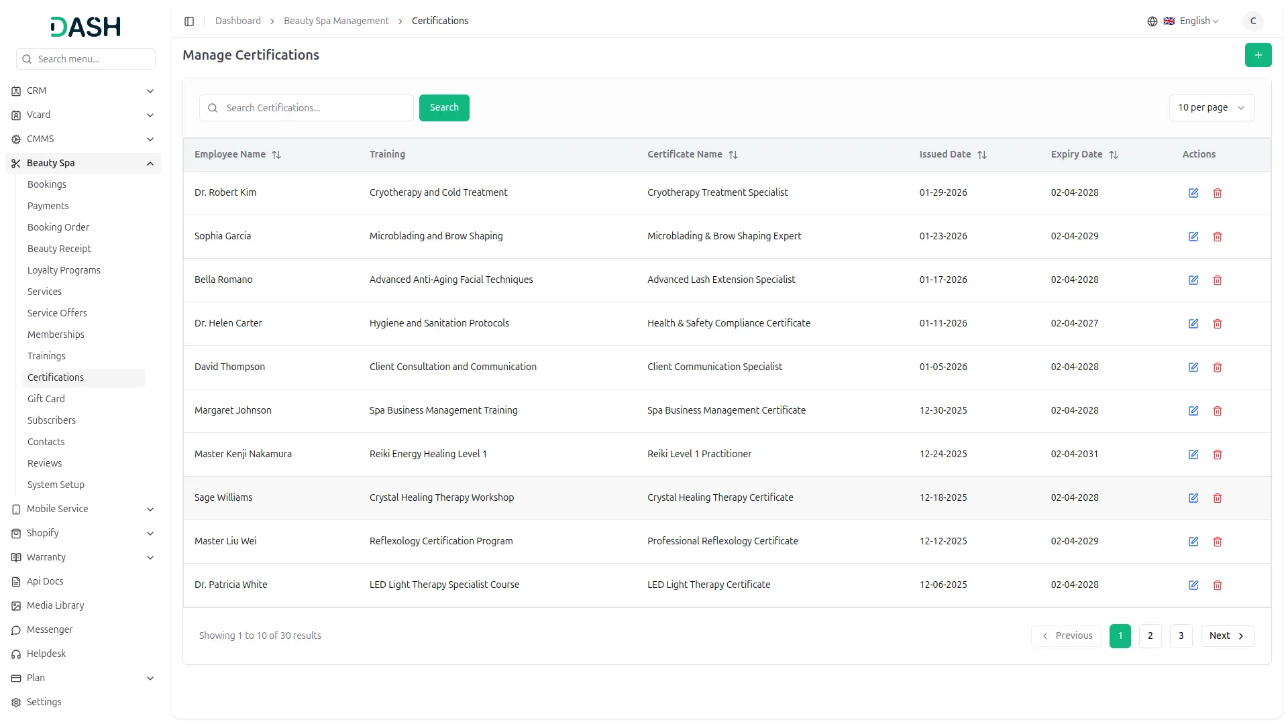The image size is (1288, 724).
Task: Open the user avatar C menu
Action: 1252,21
